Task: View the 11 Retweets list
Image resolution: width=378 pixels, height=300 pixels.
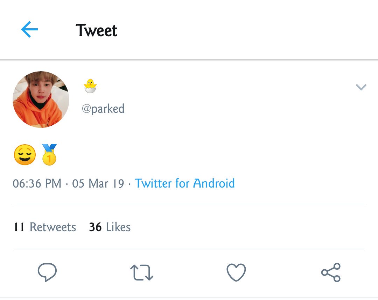Action: tap(45, 227)
